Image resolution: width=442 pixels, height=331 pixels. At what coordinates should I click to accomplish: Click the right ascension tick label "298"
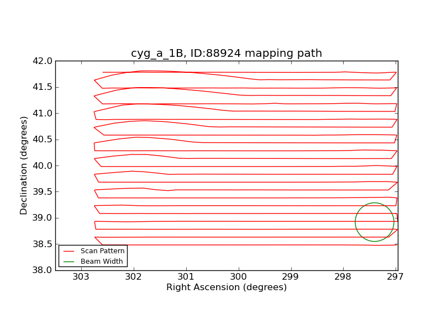[x=343, y=277]
